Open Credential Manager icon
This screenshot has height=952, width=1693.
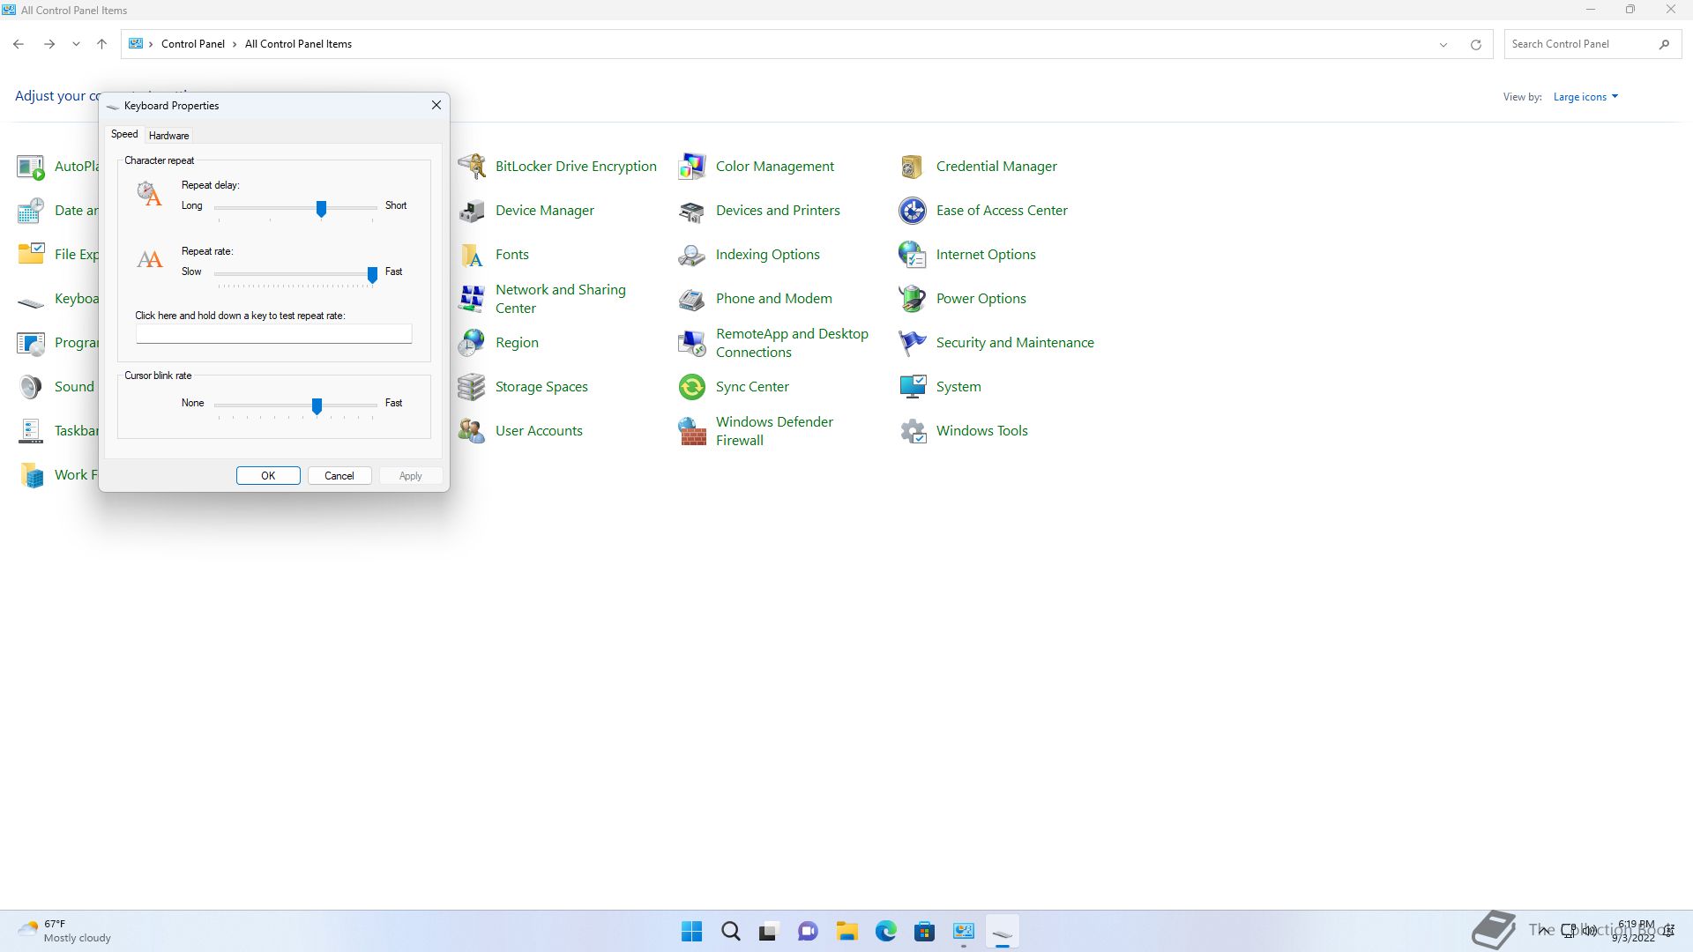coord(913,167)
